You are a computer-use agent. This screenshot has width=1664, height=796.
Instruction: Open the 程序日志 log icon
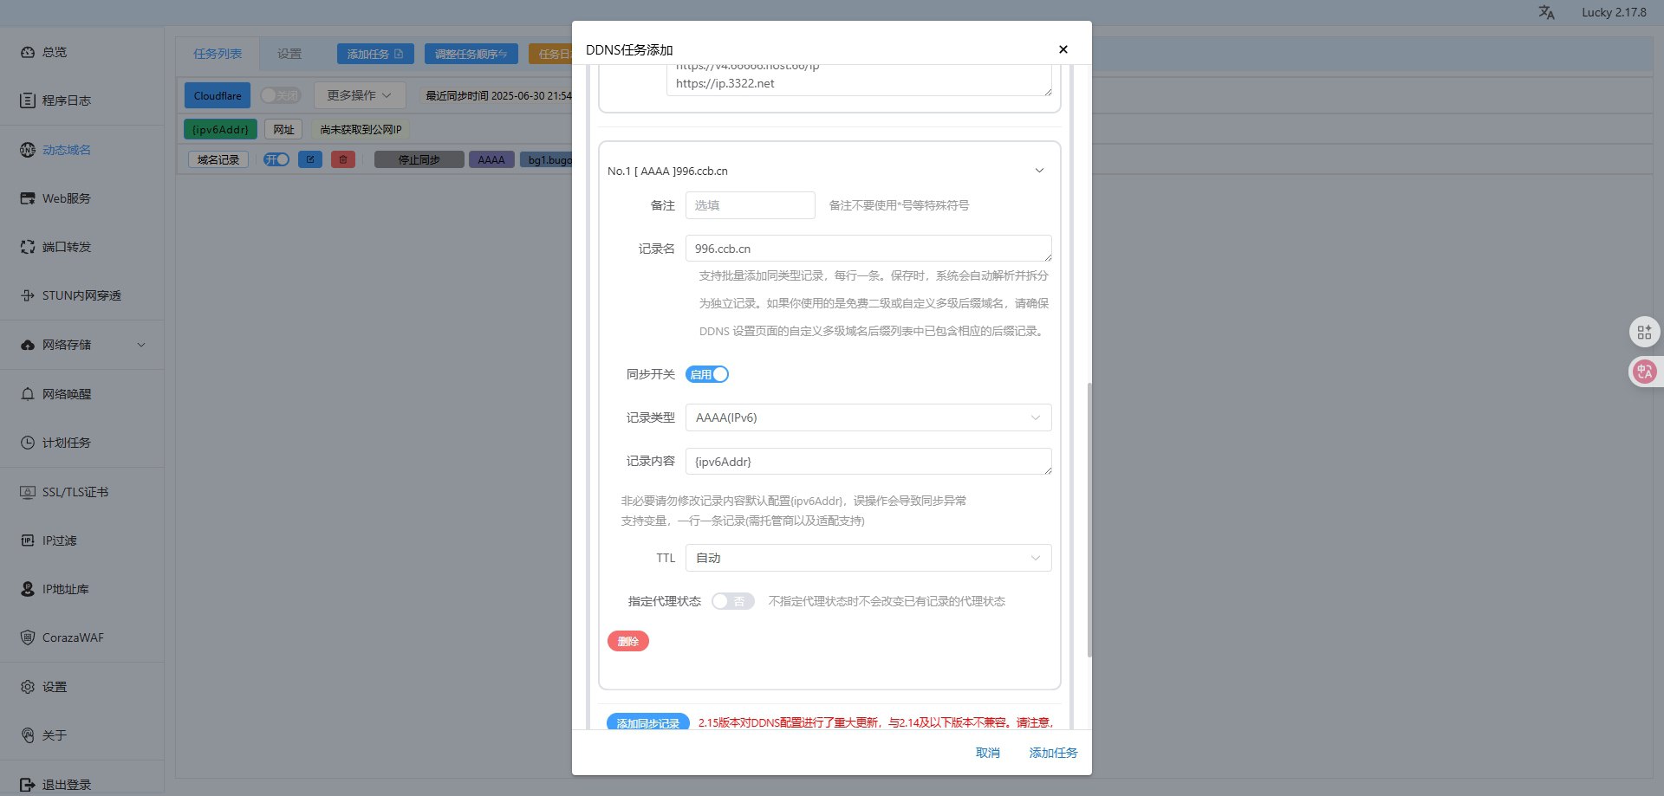tap(28, 100)
